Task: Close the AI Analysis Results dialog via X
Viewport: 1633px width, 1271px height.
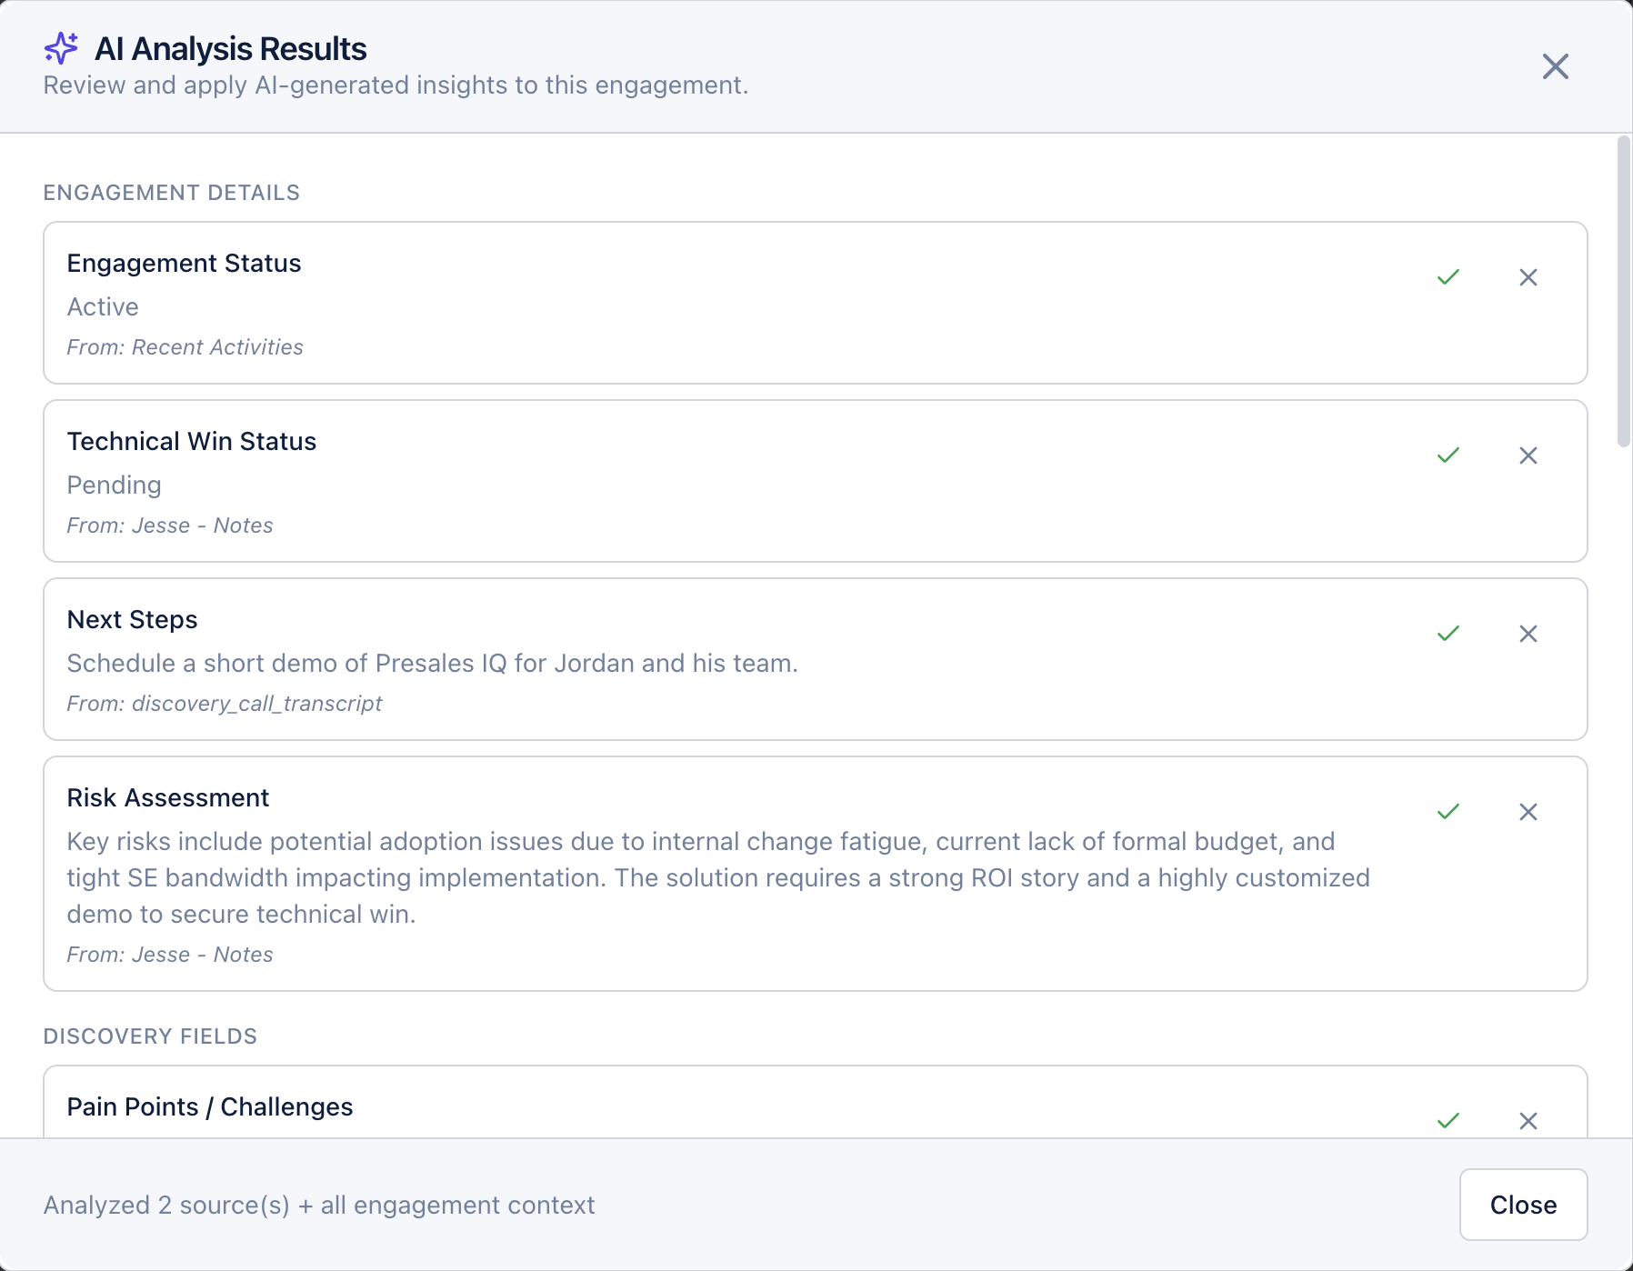Action: click(1555, 67)
